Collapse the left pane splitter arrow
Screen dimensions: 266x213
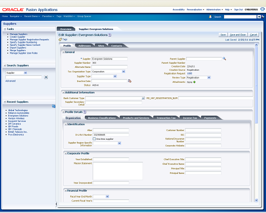coord(56,204)
